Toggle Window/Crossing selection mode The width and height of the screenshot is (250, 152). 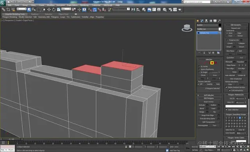point(43,9)
